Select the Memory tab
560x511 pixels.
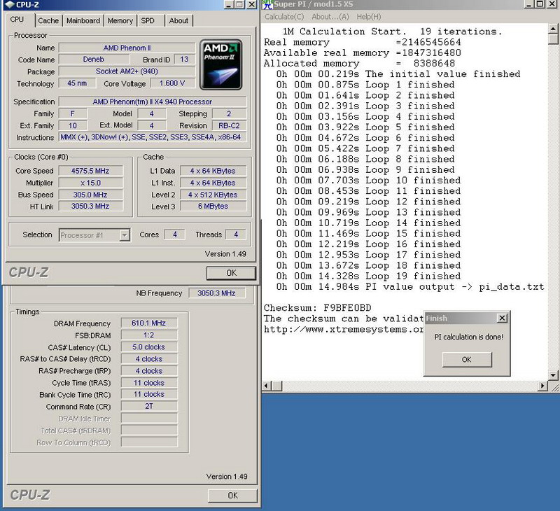coord(120,21)
